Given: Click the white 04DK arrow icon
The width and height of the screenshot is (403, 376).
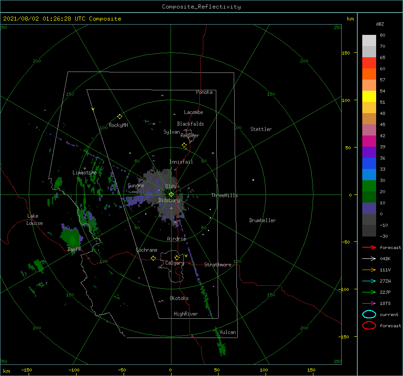Looking at the screenshot, I should click(x=369, y=258).
